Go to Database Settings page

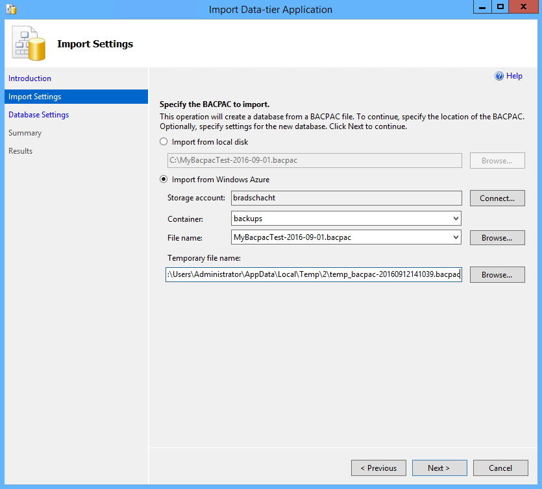pyautogui.click(x=38, y=115)
